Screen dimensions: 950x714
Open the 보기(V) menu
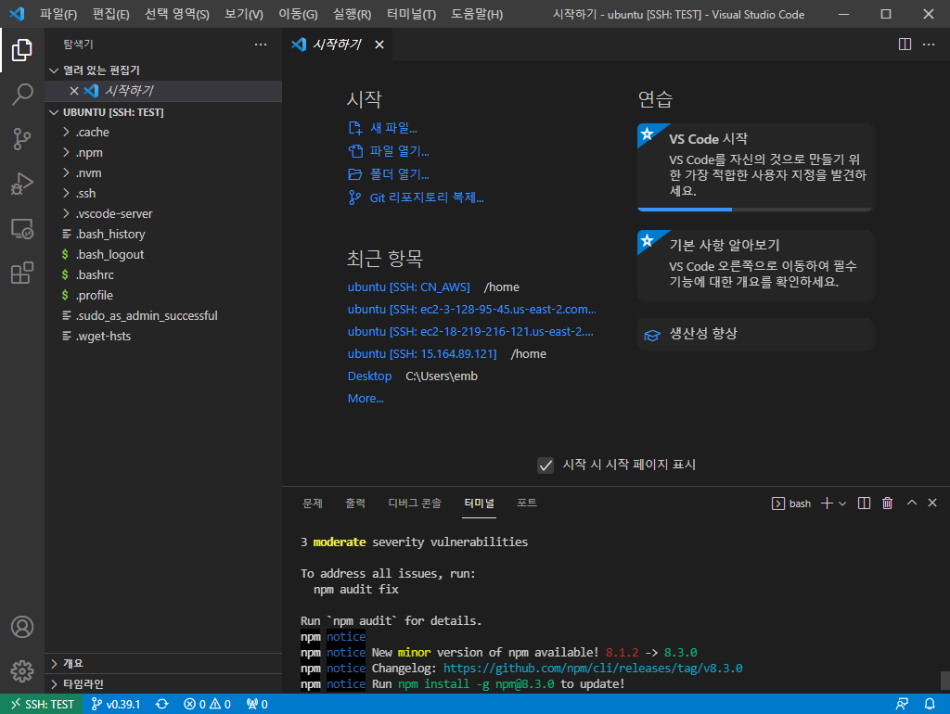244,14
